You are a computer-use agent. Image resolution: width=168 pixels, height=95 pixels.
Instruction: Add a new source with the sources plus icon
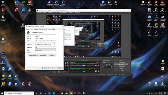click(54, 72)
